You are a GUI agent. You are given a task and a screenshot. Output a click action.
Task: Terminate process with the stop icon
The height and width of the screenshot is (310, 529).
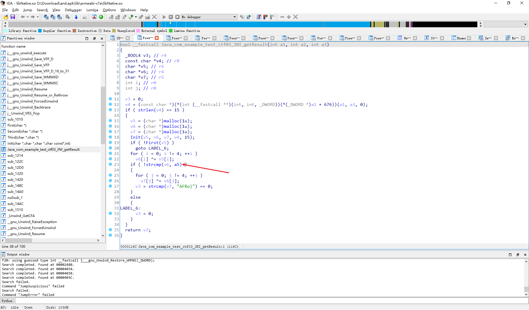pos(177,17)
